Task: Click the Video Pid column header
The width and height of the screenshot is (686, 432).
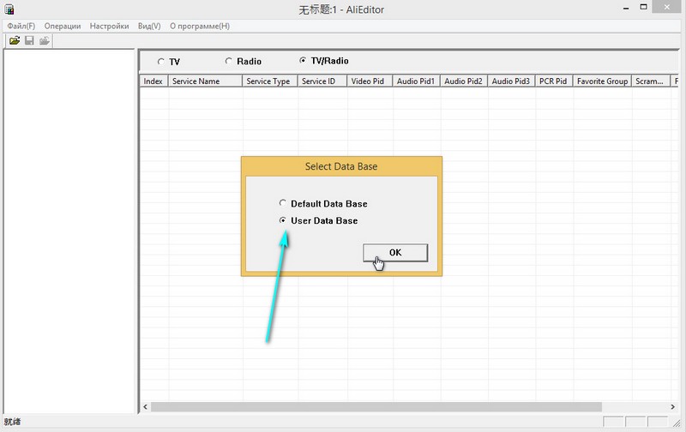Action: pyautogui.click(x=370, y=81)
